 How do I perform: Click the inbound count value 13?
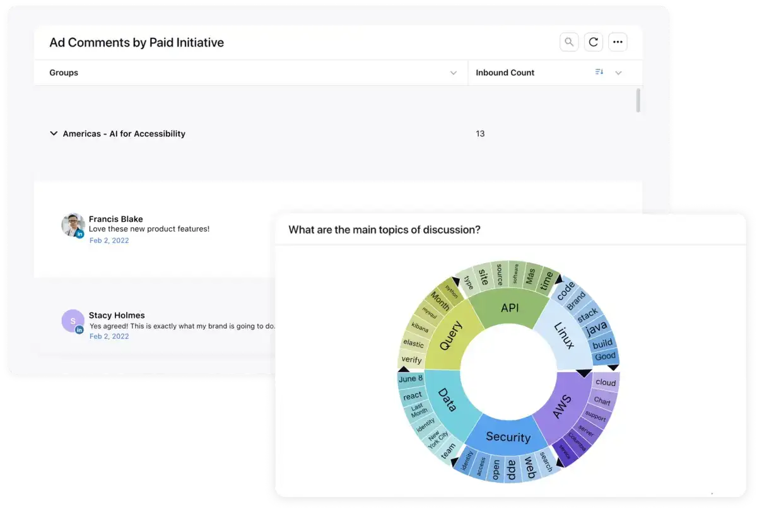pyautogui.click(x=480, y=133)
